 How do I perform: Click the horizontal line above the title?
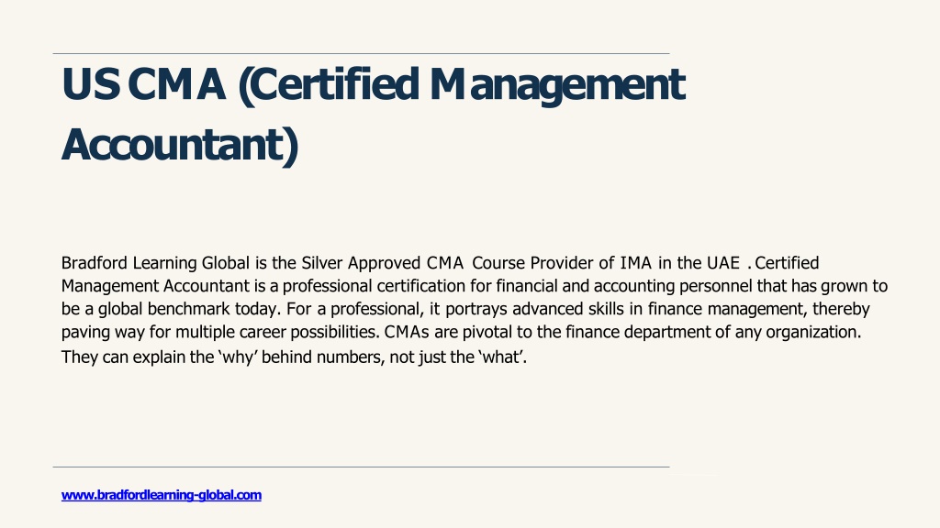(361, 54)
